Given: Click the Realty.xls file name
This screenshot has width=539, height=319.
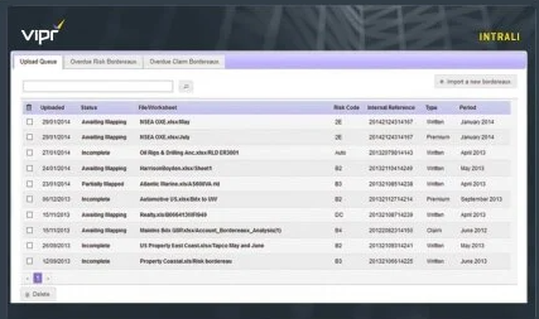Looking at the screenshot, I should click(173, 215).
